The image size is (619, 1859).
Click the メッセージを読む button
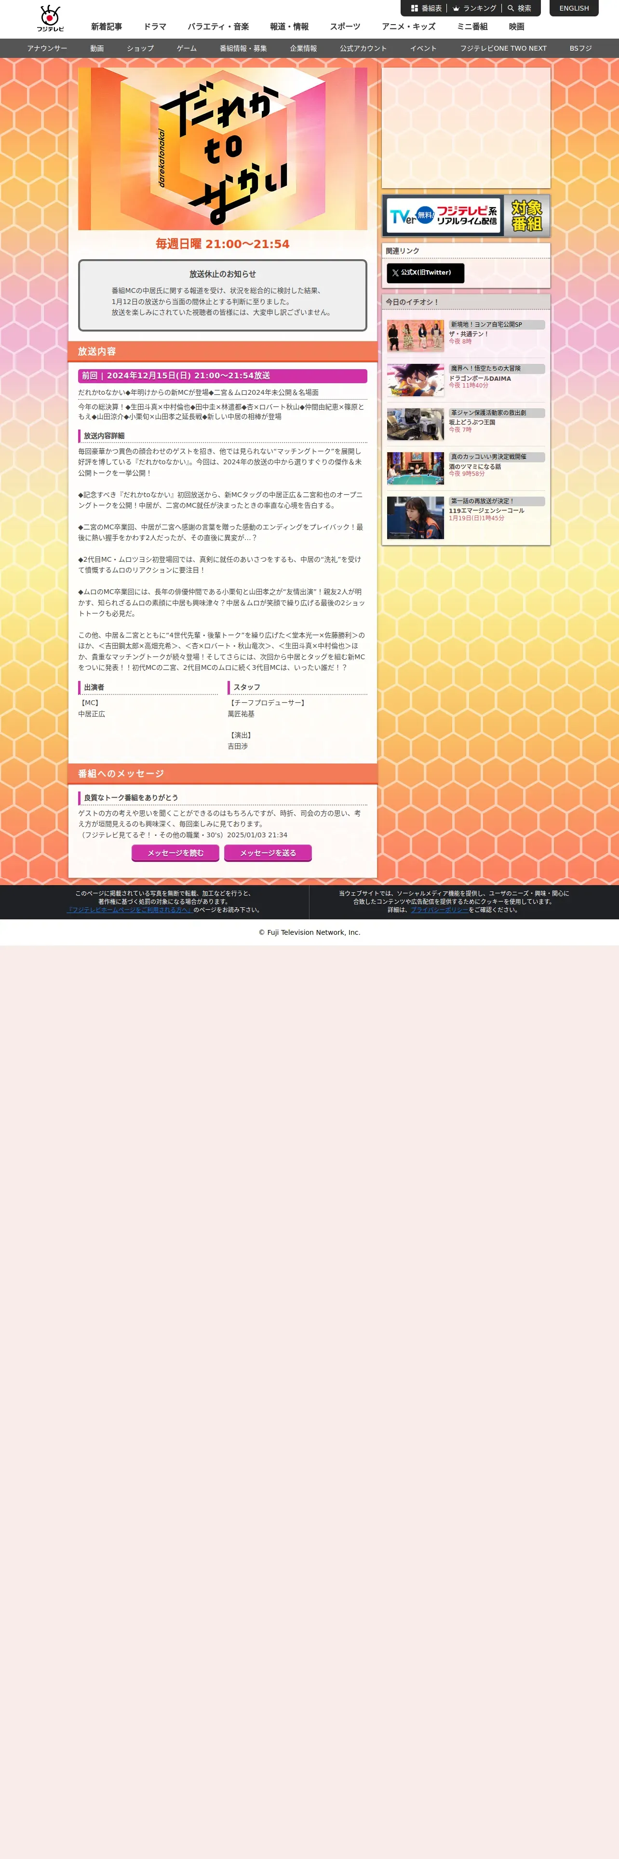pyautogui.click(x=176, y=853)
